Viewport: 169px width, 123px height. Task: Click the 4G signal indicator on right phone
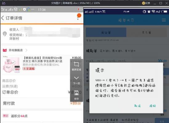[89, 11]
